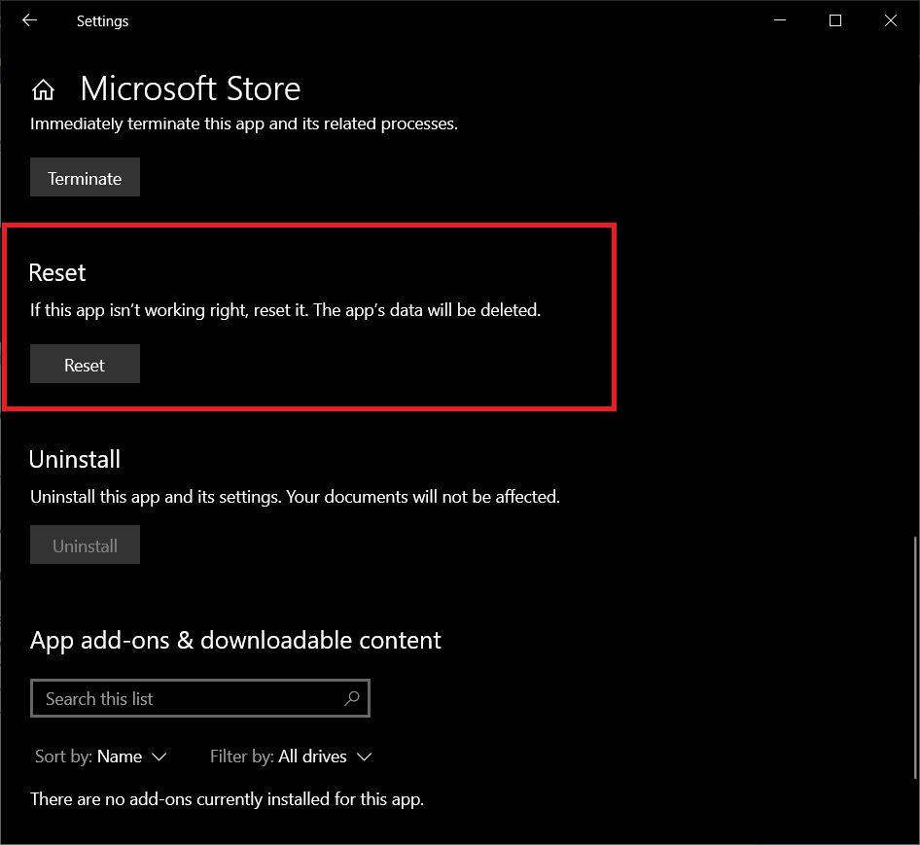This screenshot has height=845, width=920.
Task: Select the Uninstall section heading
Action: (75, 459)
